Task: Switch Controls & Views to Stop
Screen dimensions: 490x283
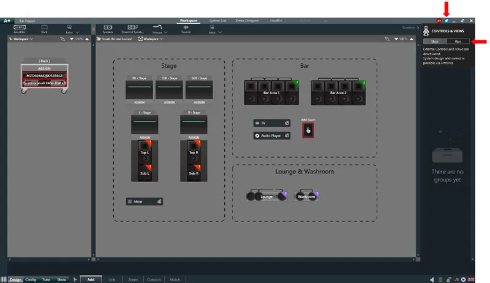Action: 435,41
